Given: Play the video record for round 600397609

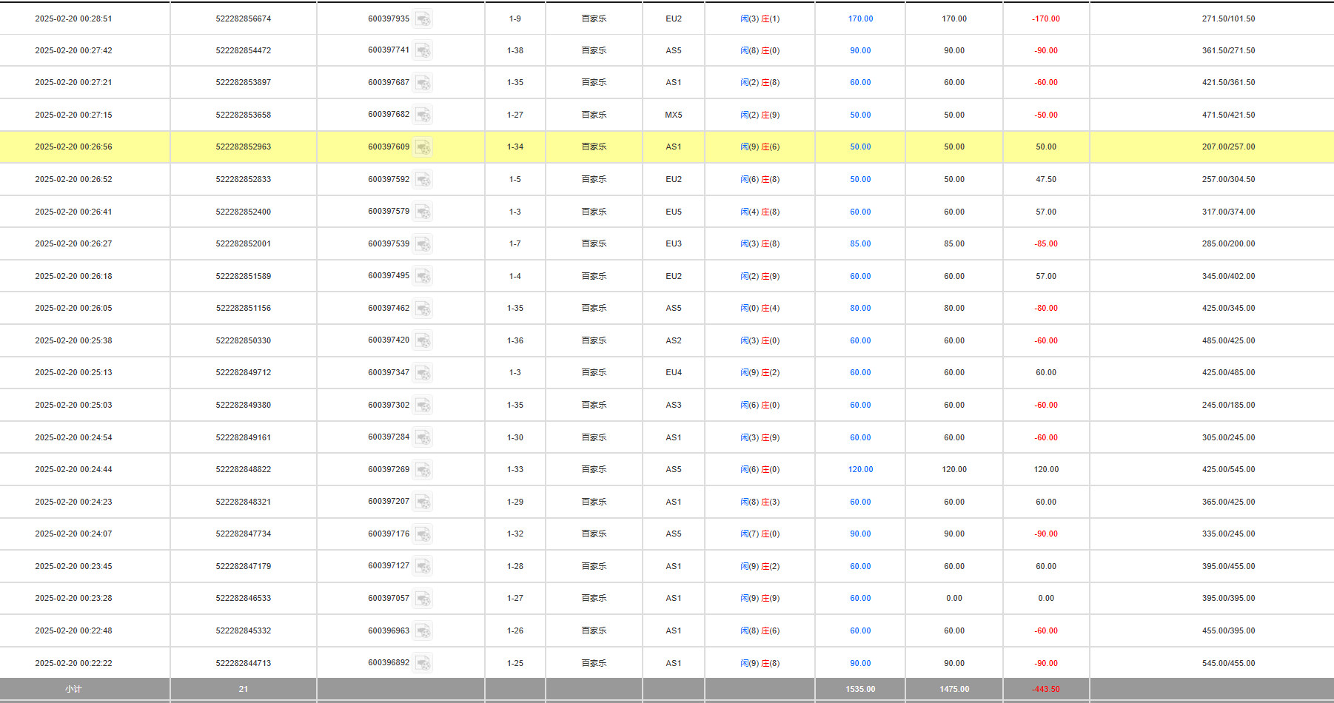Looking at the screenshot, I should (423, 147).
